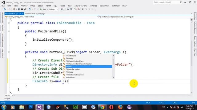Open the Output panel tab
Viewport: 197px width, 110px height.
(7, 98)
